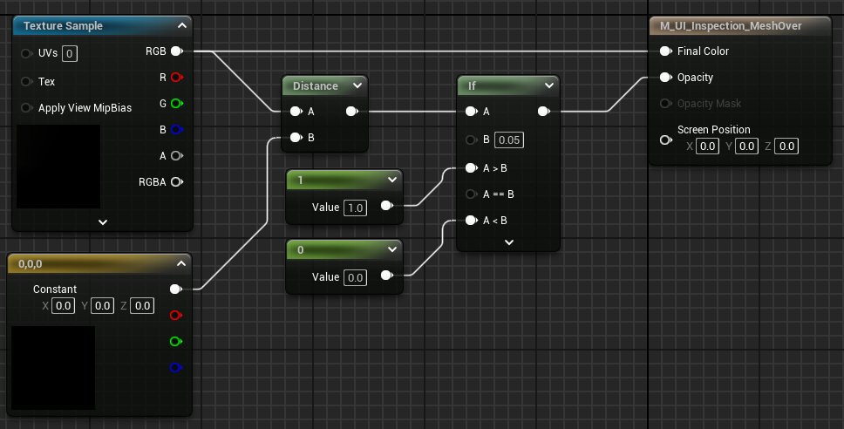Click the If node output pin
The height and width of the screenshot is (429, 844).
point(544,112)
